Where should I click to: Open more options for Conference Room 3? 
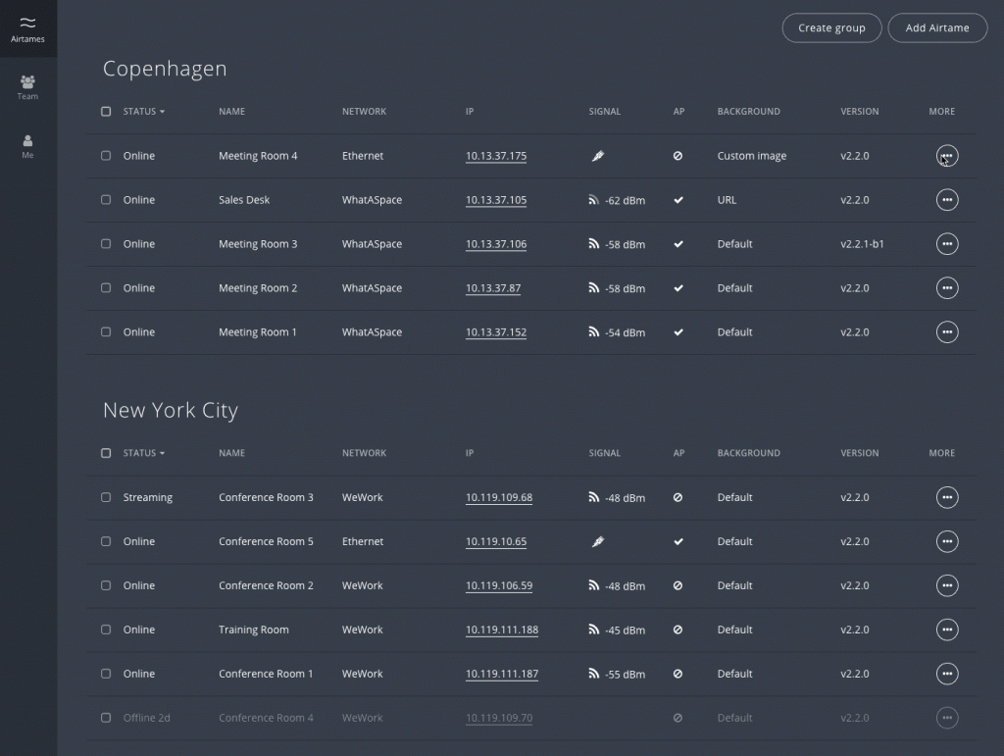947,497
